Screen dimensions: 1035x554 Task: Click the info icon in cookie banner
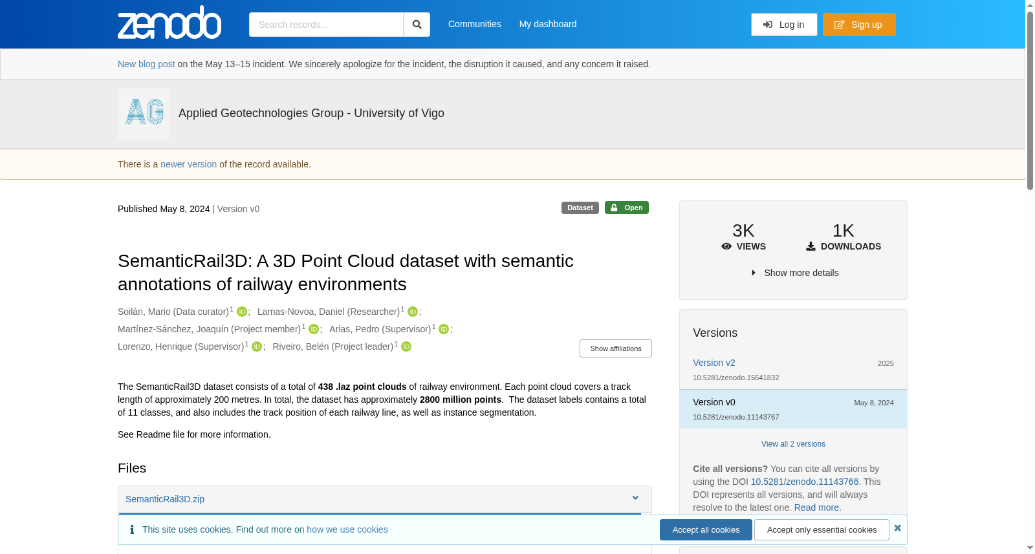tap(132, 529)
